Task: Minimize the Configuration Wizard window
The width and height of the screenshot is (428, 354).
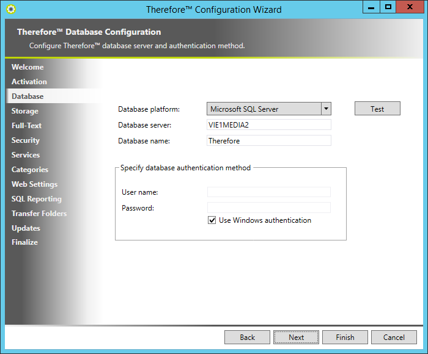Action: 371,7
